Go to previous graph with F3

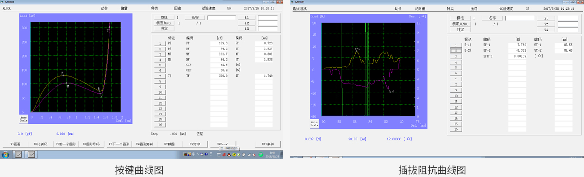pos(66,144)
